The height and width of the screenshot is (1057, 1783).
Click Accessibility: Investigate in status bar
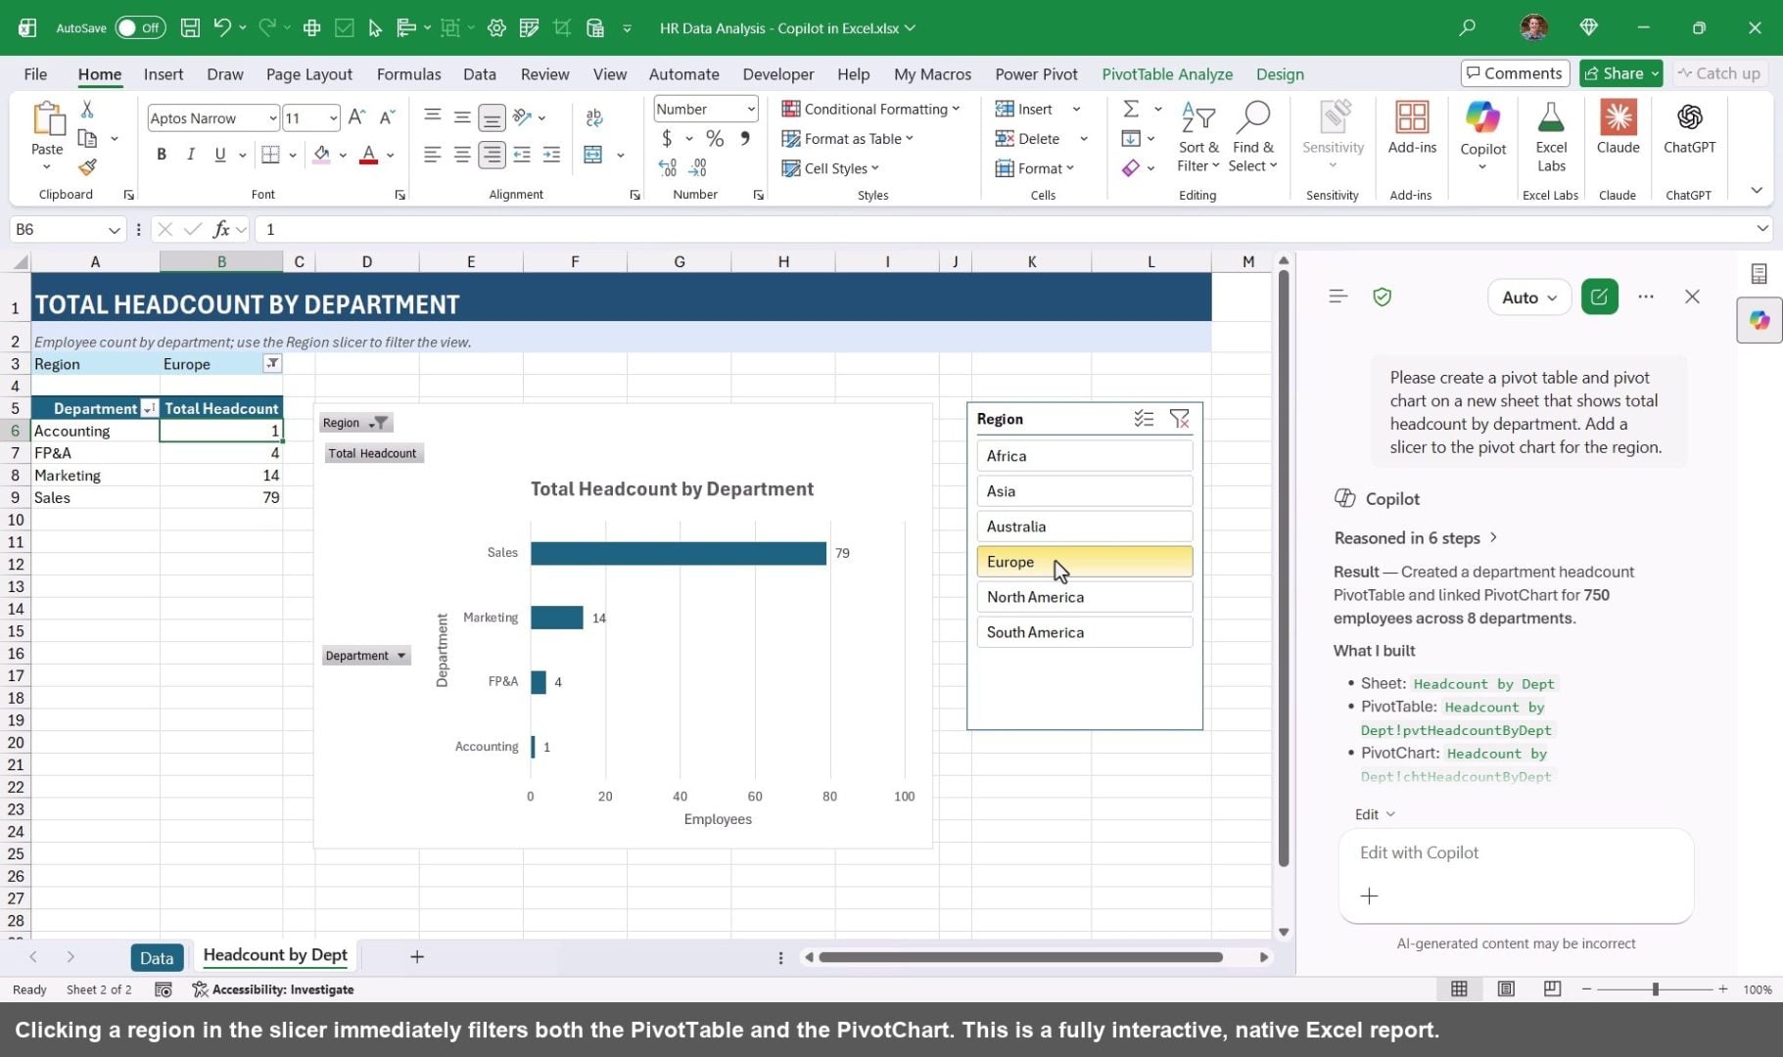click(x=273, y=989)
